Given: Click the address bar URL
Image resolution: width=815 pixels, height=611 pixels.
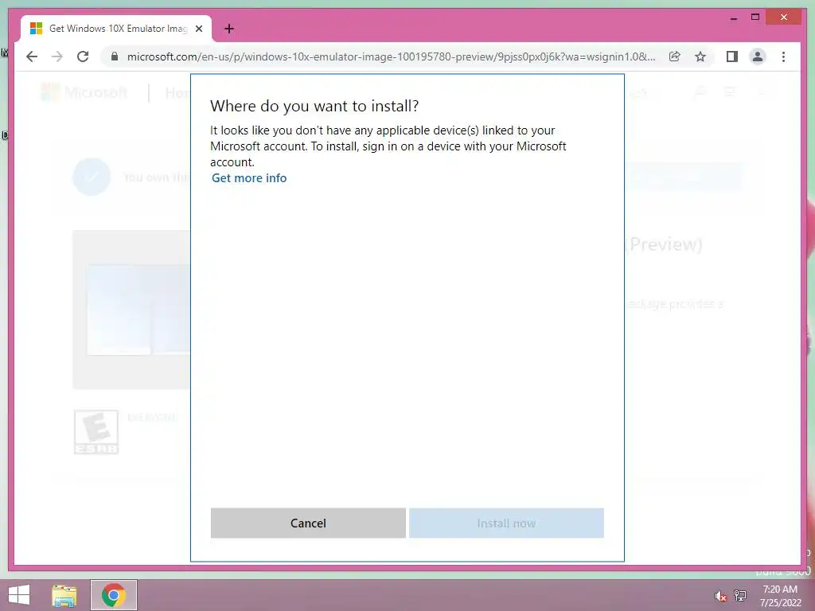Looking at the screenshot, I should click(391, 56).
